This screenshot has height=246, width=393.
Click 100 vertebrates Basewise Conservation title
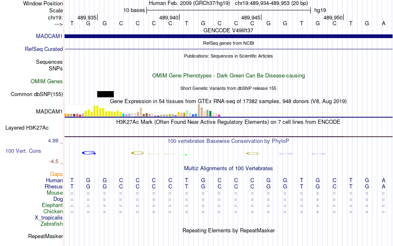(x=228, y=141)
